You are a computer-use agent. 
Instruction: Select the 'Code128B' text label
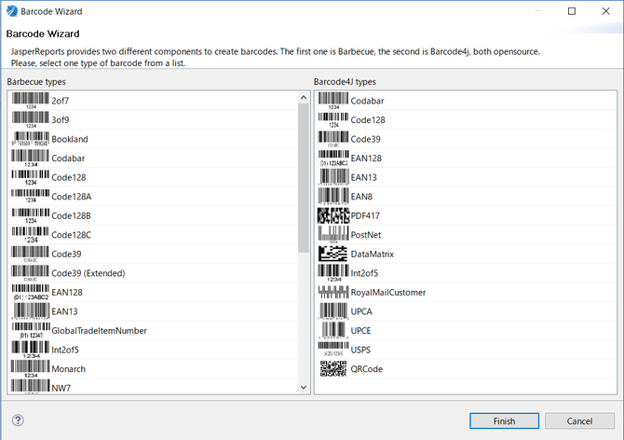tap(71, 215)
